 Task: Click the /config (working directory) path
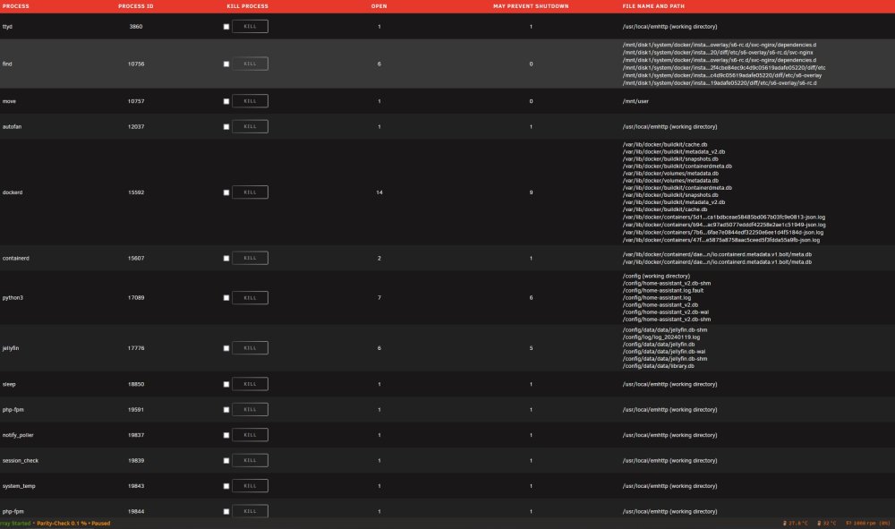pos(656,277)
